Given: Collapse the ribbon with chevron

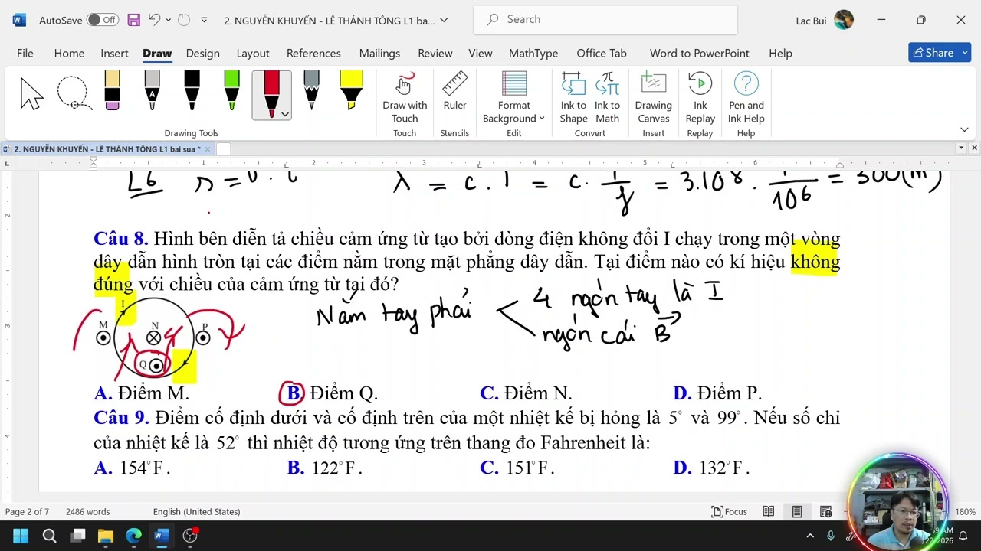Looking at the screenshot, I should [x=964, y=129].
